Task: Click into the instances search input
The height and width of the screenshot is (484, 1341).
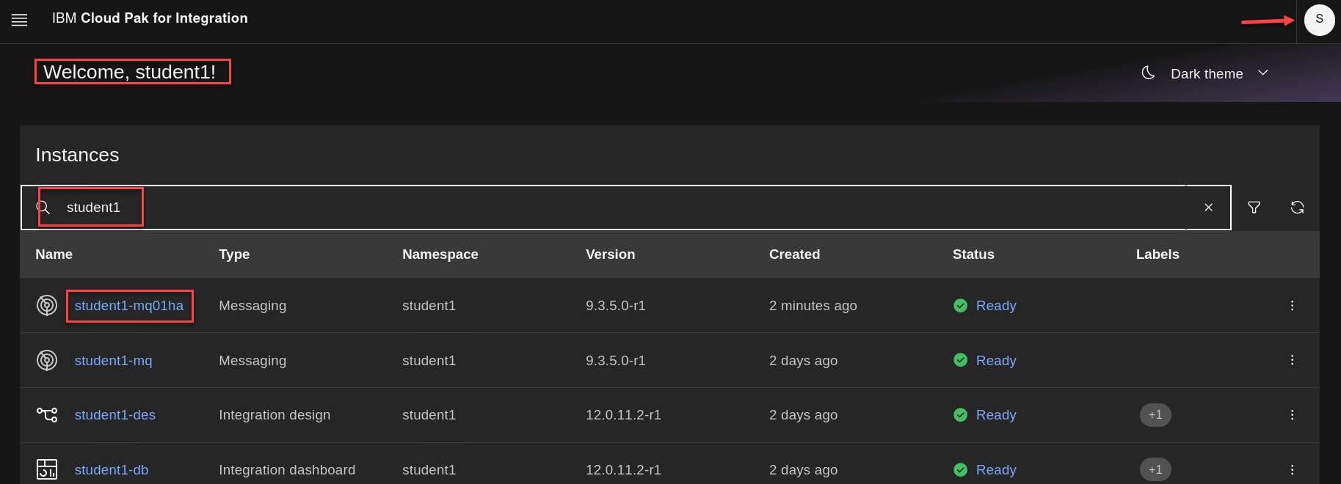Action: point(587,208)
